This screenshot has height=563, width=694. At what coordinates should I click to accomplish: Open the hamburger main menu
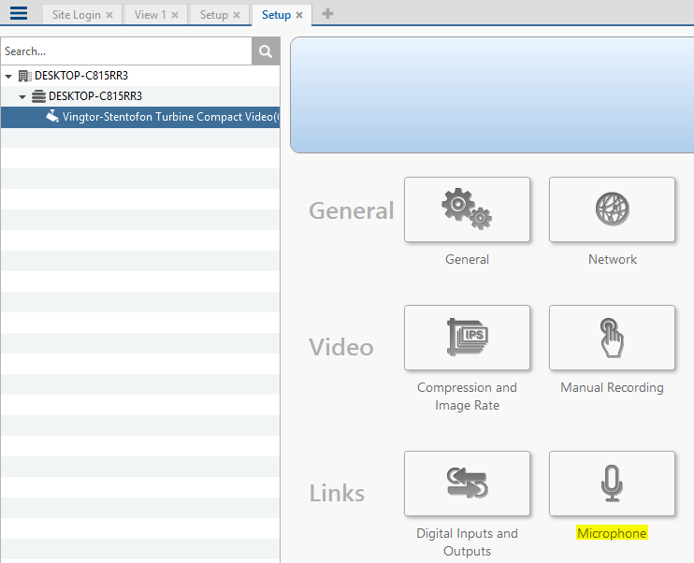[19, 14]
